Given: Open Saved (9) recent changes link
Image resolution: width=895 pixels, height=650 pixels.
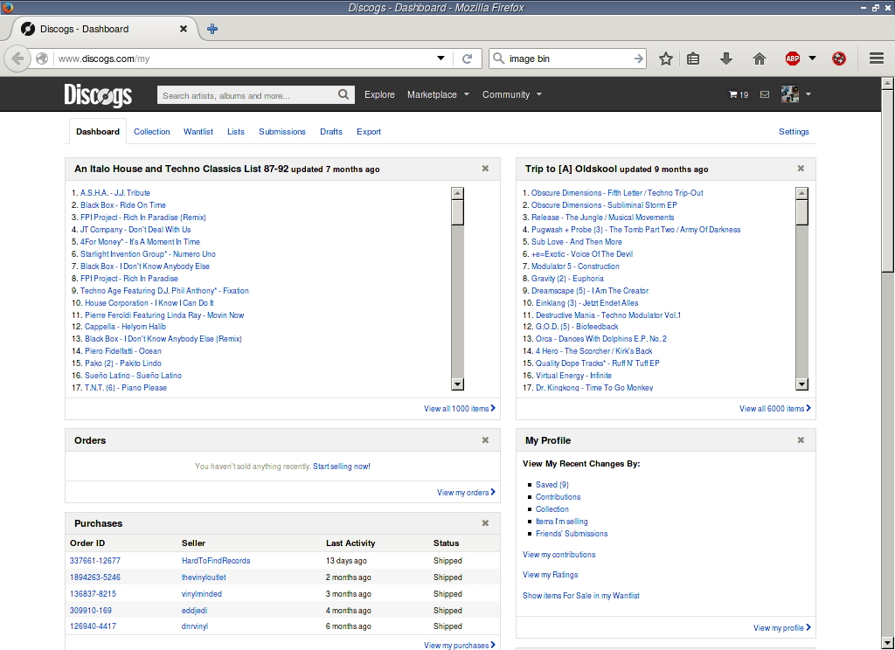Looking at the screenshot, I should (x=552, y=485).
